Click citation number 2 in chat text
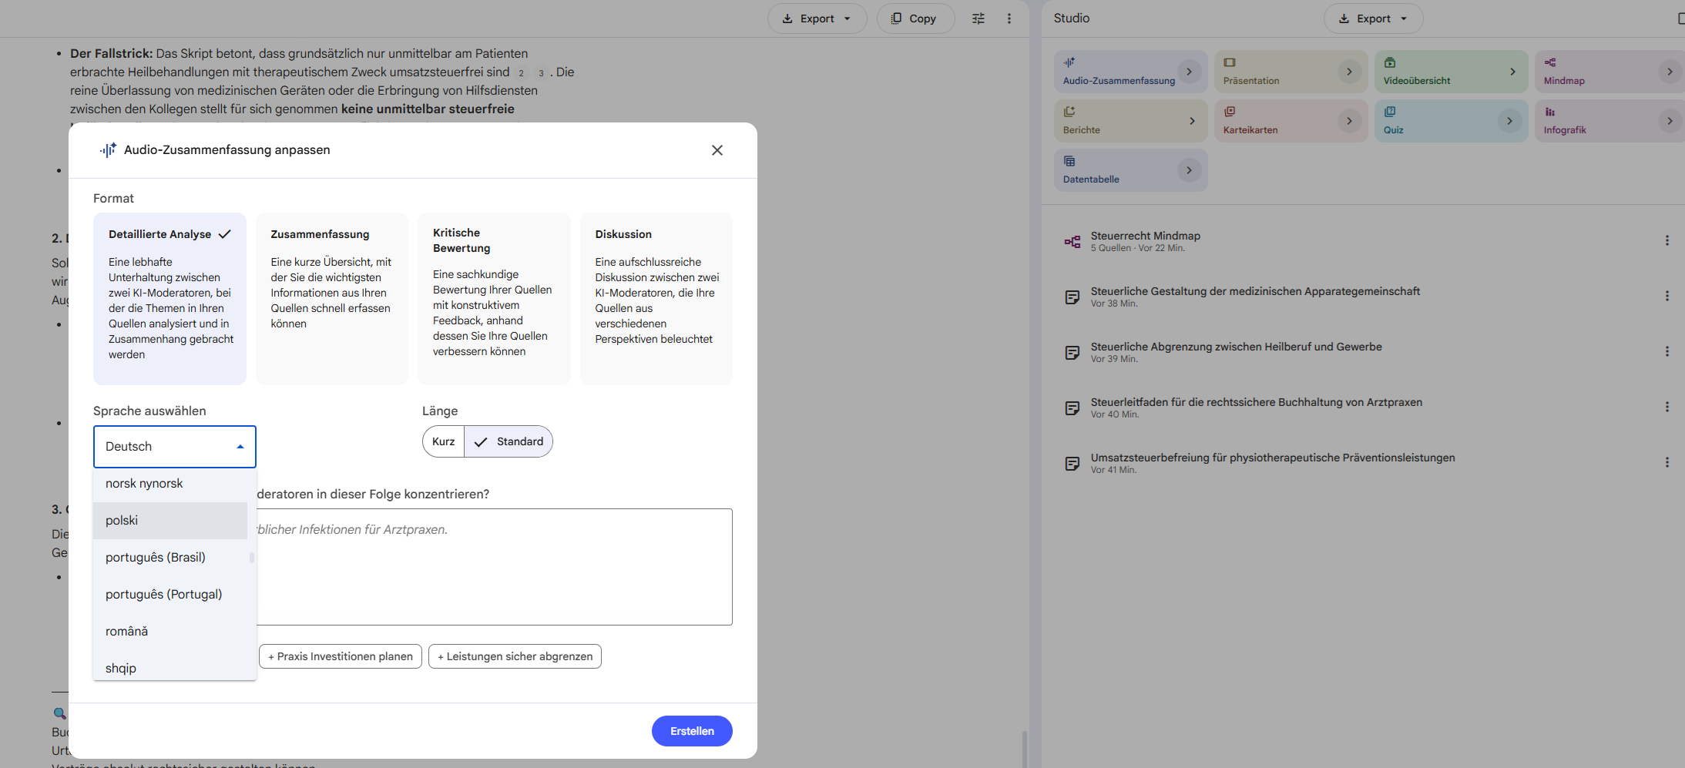The image size is (1685, 768). (522, 73)
